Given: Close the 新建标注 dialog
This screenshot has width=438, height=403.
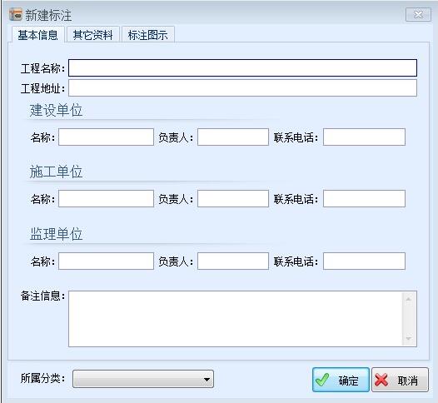Looking at the screenshot, I should 418,14.
